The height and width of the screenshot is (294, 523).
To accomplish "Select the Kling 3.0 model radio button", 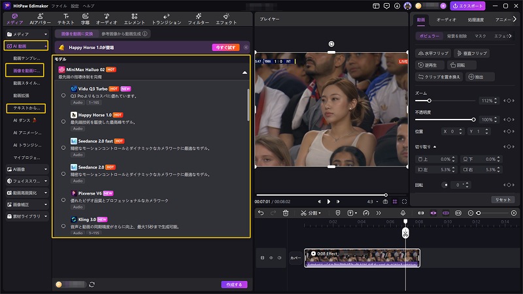I will (63, 226).
